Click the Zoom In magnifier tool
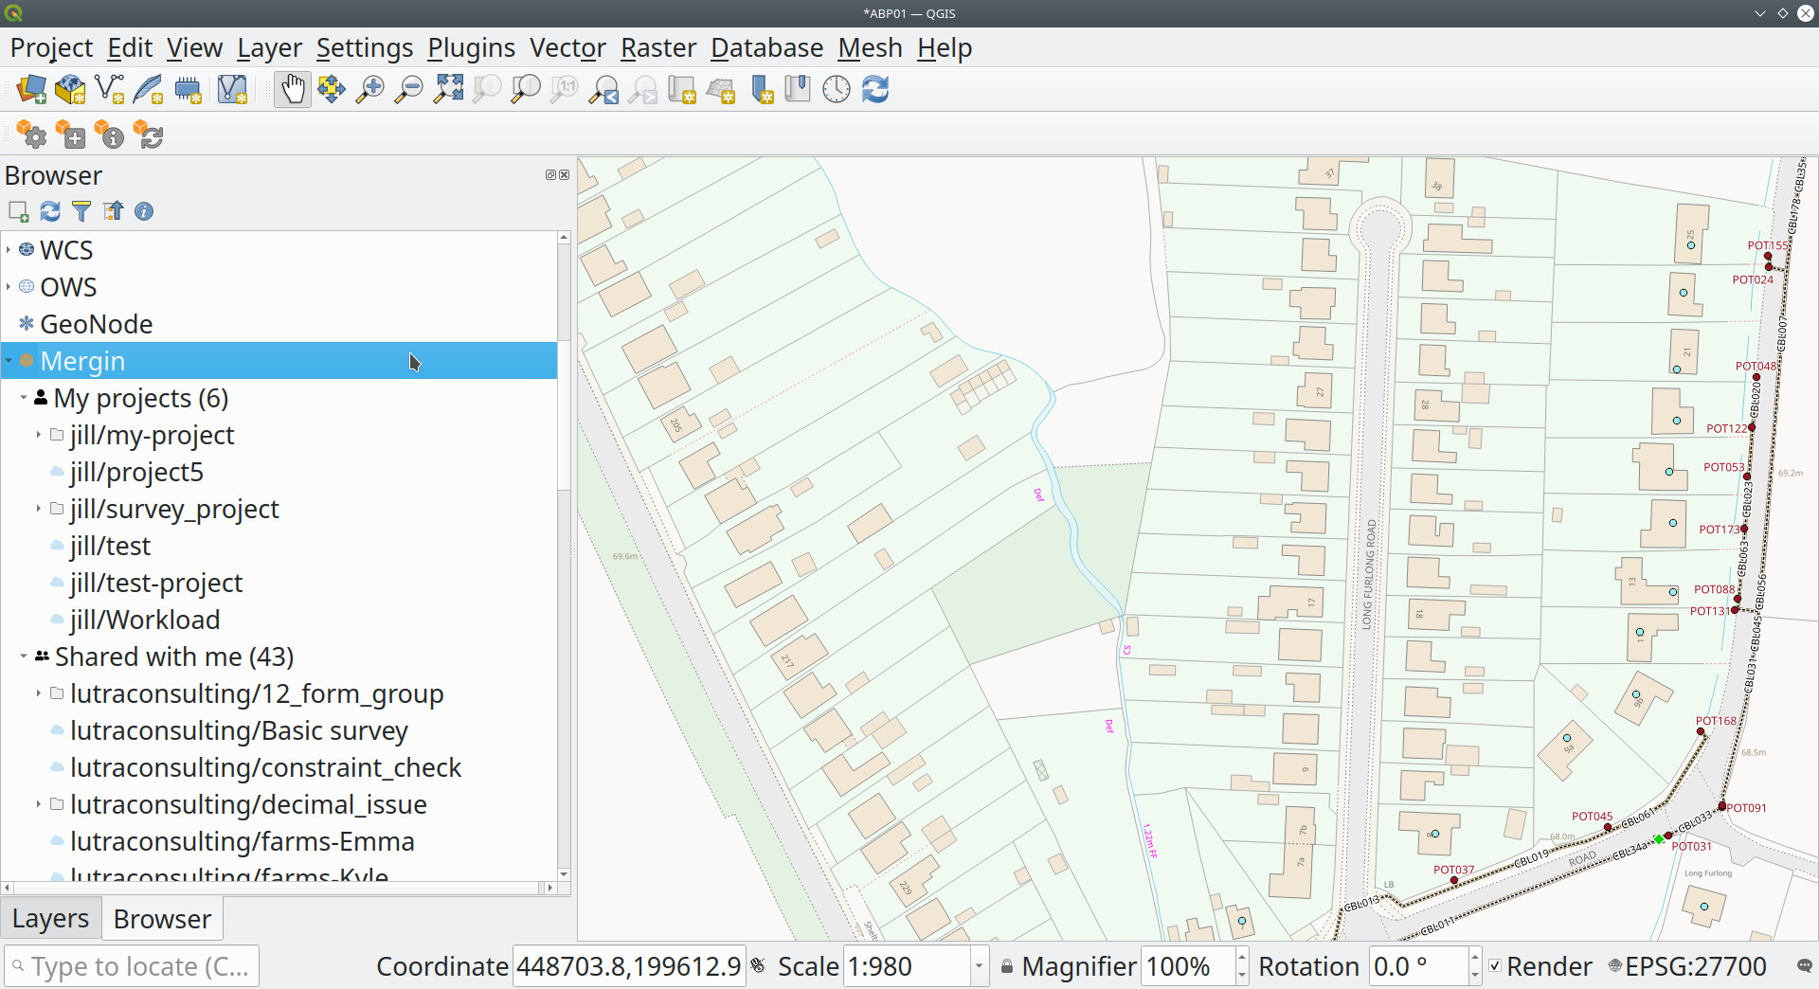 point(369,90)
